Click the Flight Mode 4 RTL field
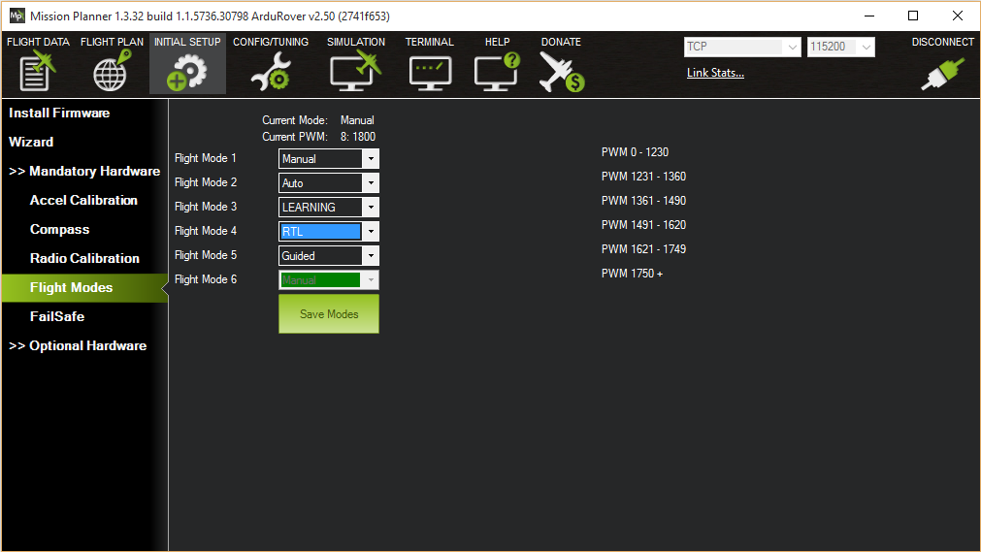Screen dimensions: 981x552 click(x=320, y=232)
